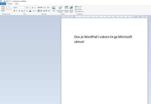Screen dimensions: 151x104
Task: Click the Increase indent icon
Action: 41,7
